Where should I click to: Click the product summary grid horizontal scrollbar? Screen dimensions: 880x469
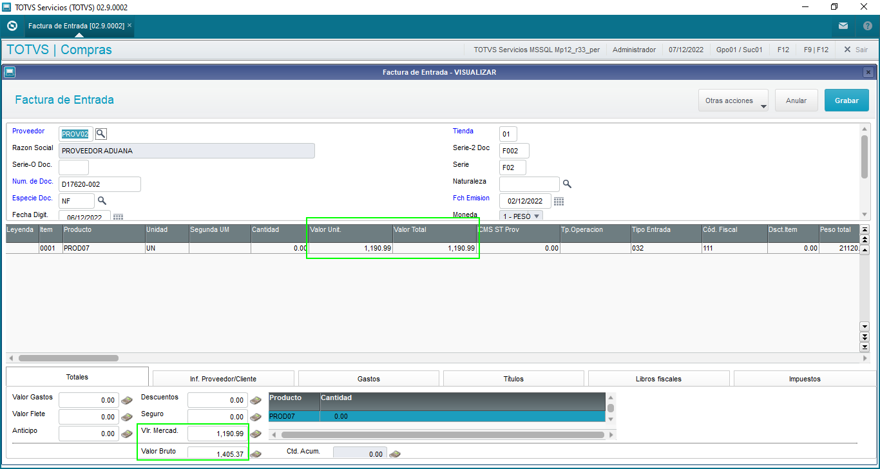[x=443, y=435]
